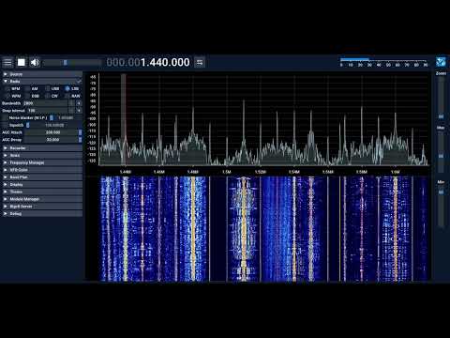Adjust the Squelch level slider
Viewport: 450px width, 338px height.
pyautogui.click(x=53, y=125)
